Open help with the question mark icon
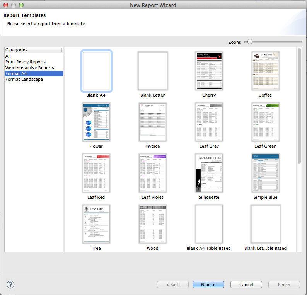The height and width of the screenshot is (295, 307). click(x=10, y=285)
